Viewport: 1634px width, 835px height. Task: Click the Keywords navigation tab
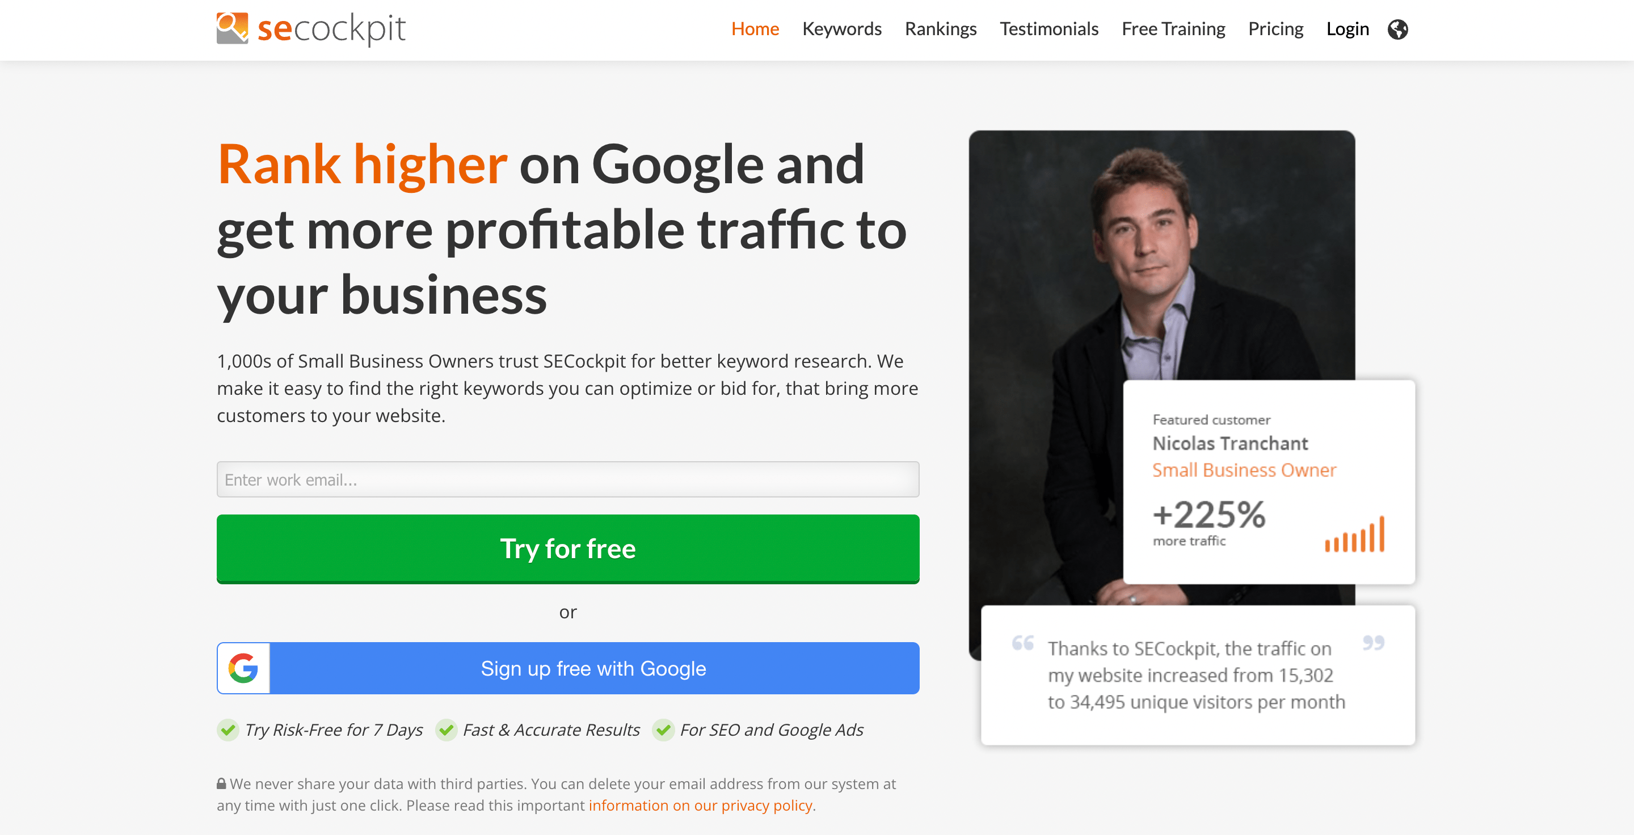point(841,29)
